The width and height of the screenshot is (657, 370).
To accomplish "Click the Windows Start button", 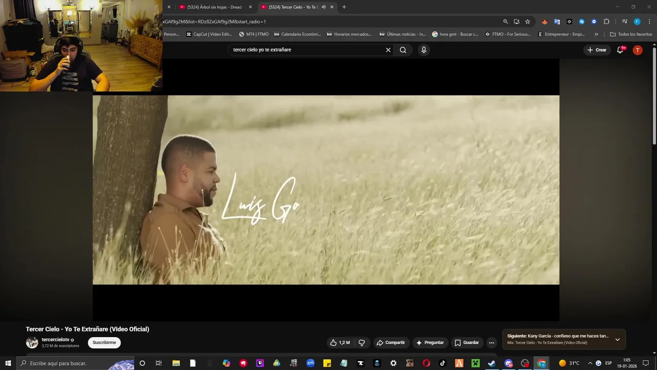I will (8, 363).
